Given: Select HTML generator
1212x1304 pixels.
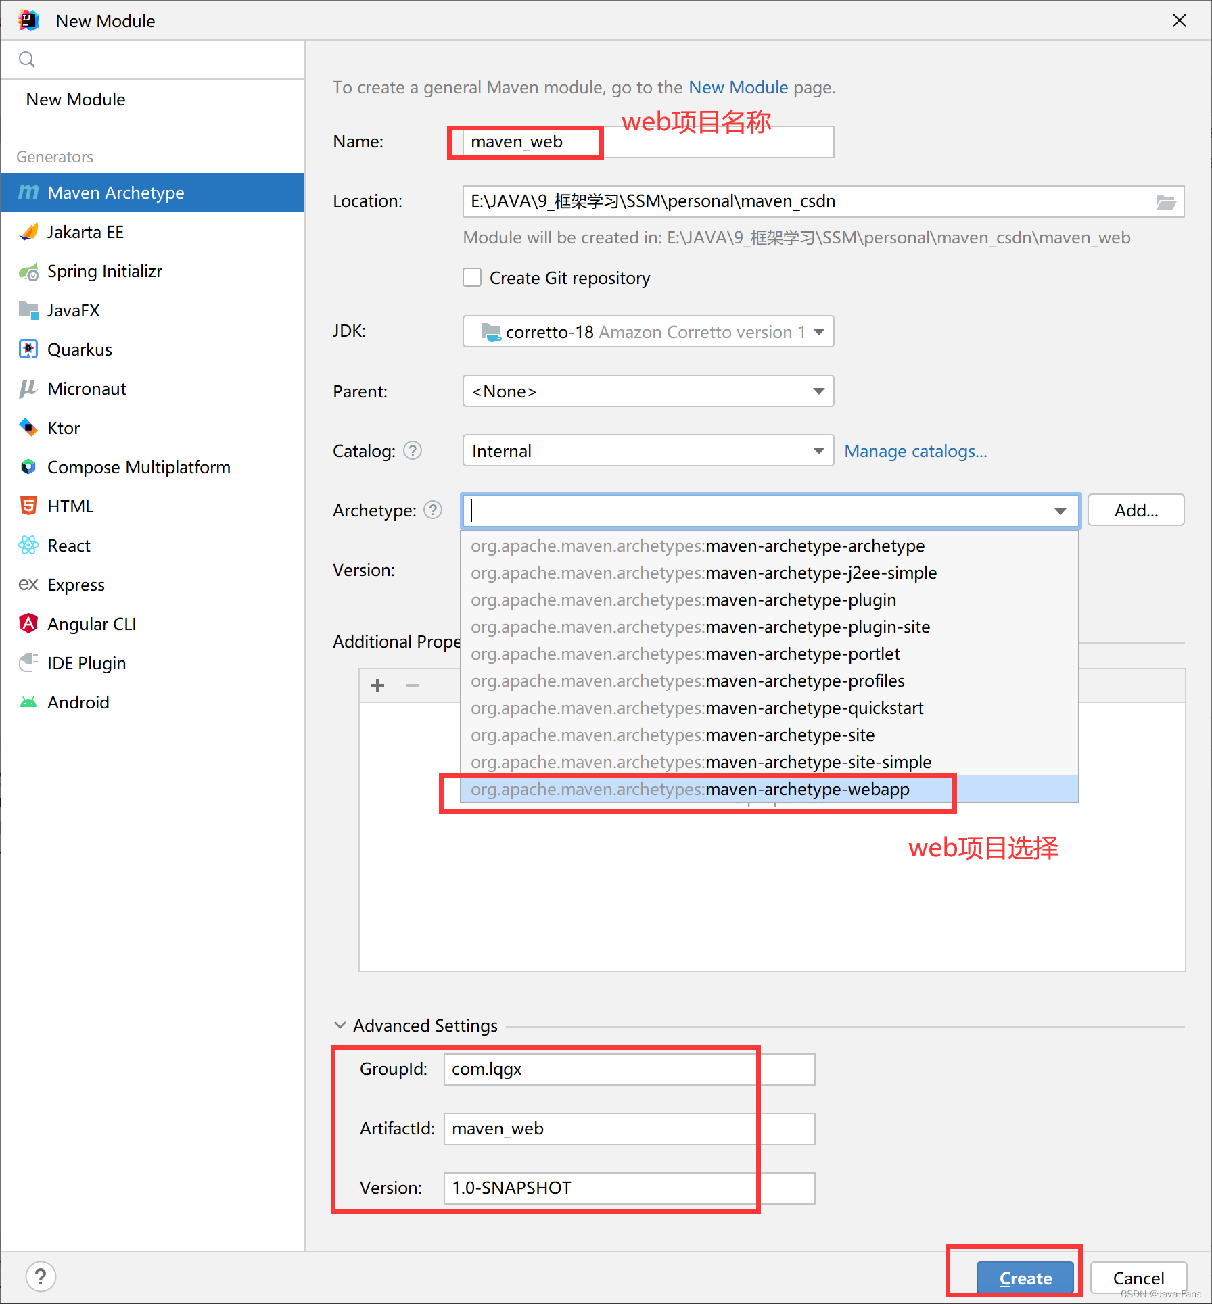Looking at the screenshot, I should tap(153, 506).
